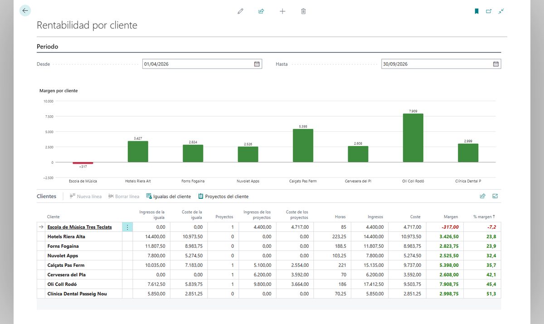Toggle the bookmark icon
The image size is (544, 324).
[x=476, y=11]
